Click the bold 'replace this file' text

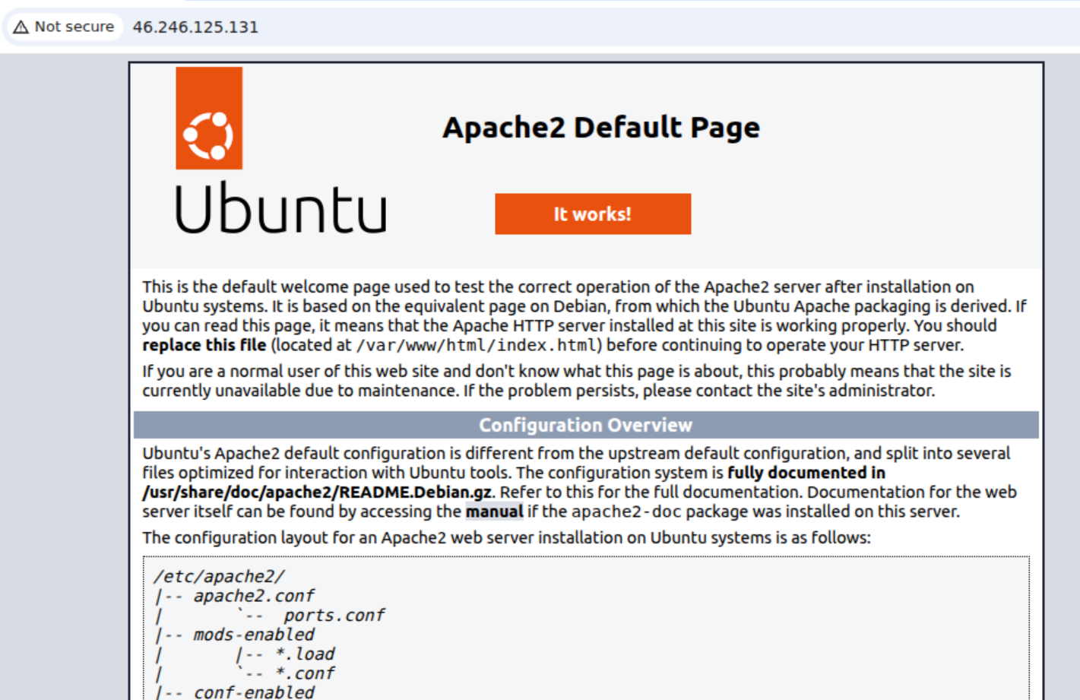204,345
